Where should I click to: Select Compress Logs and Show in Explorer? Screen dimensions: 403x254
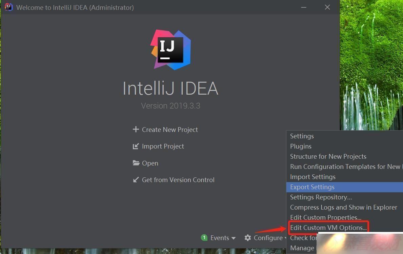tap(345, 207)
